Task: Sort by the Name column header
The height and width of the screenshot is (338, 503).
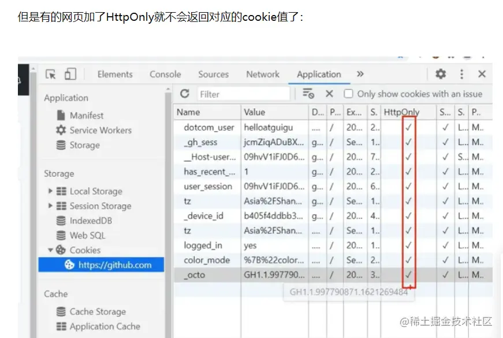Action: tap(207, 112)
